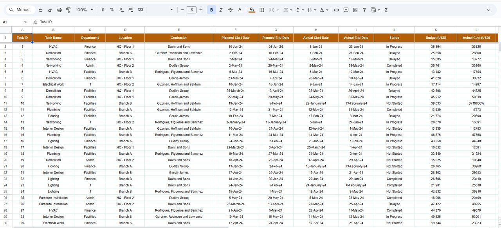Create a filter using the filter icon

[x=364, y=10]
